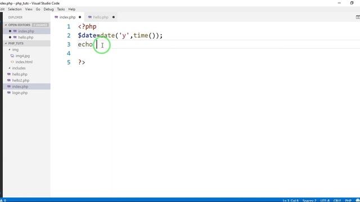
Task: Click the <?php opening tag on line 1
Action: click(87, 26)
